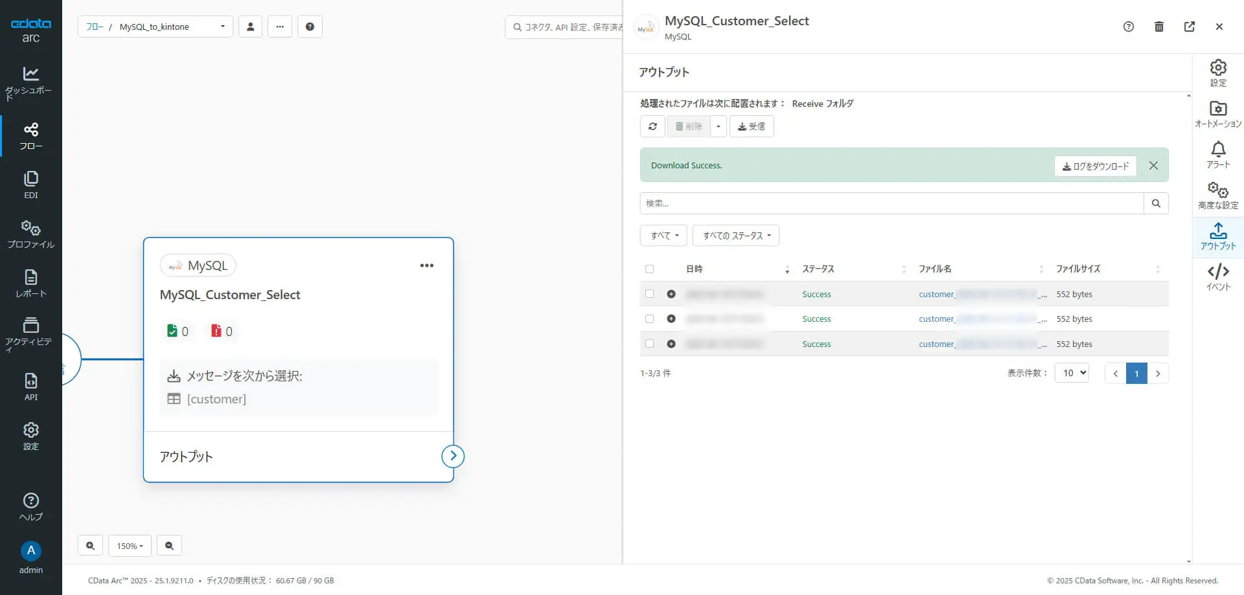Open second customer_ file link

pyautogui.click(x=982, y=319)
